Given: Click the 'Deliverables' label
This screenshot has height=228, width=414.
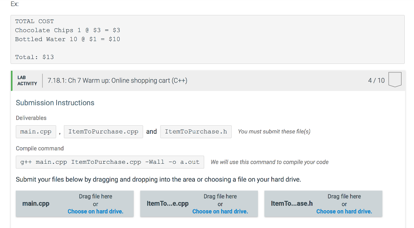Looking at the screenshot, I should coord(31,118).
